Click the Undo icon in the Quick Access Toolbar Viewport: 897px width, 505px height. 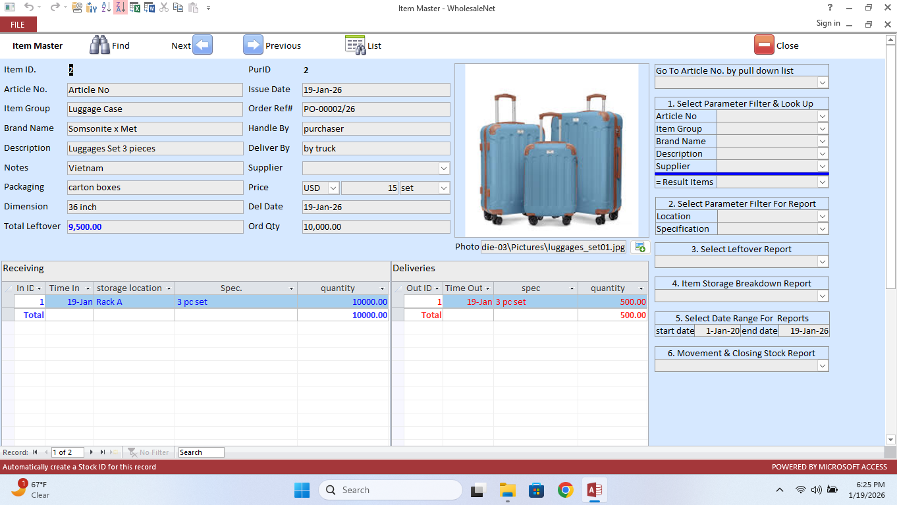pos(30,7)
